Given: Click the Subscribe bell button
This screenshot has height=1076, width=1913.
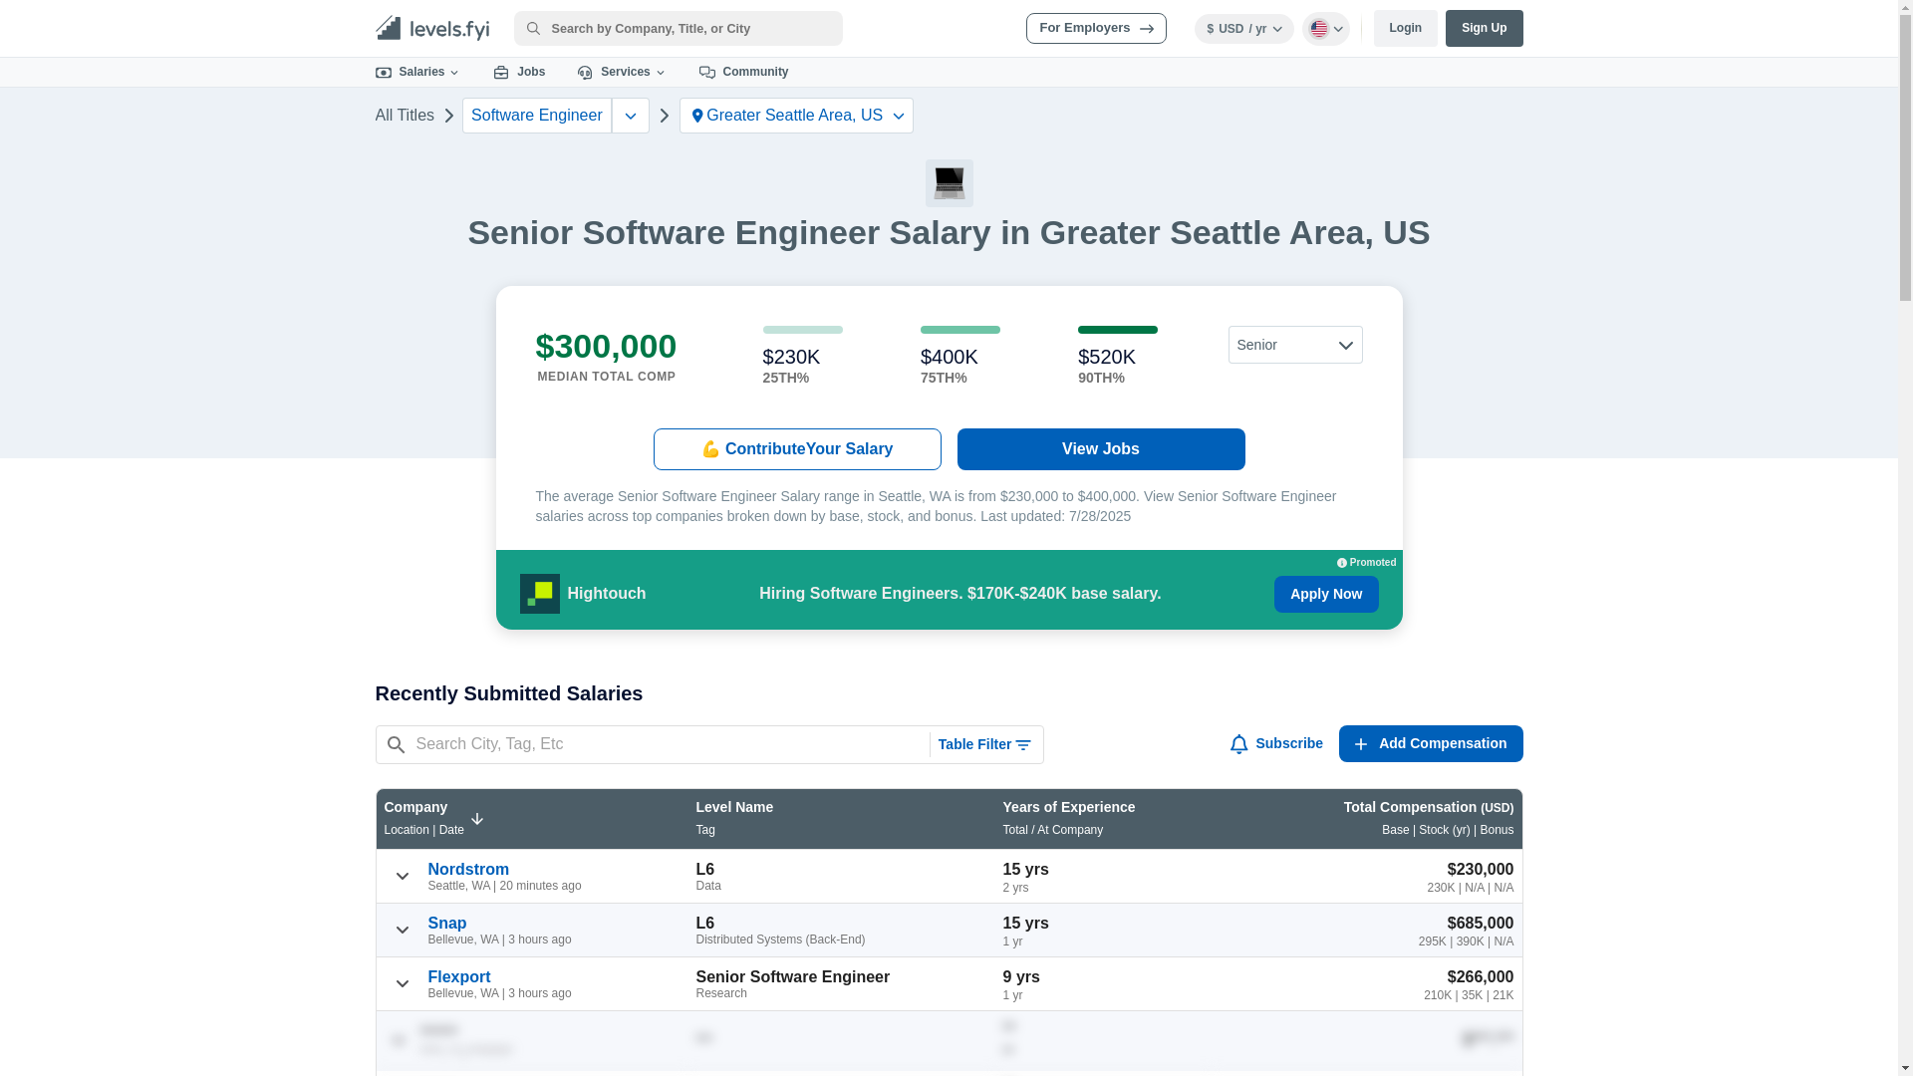Looking at the screenshot, I should coord(1276,743).
